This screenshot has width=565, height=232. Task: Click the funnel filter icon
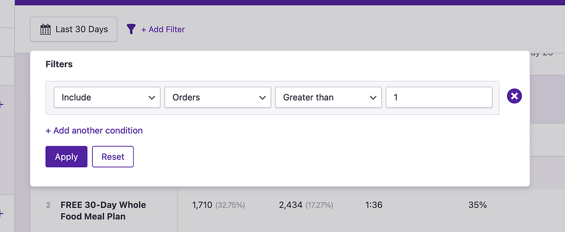(131, 29)
